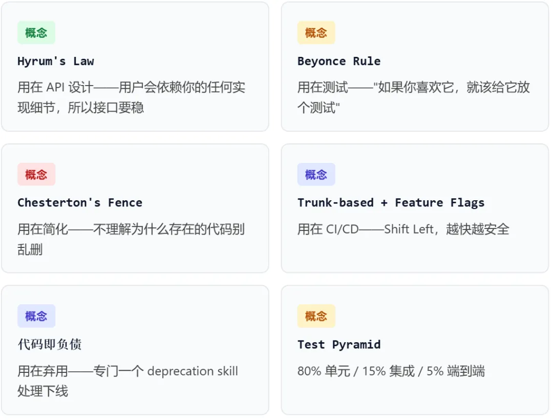Open the Test Pyramid heading
Image resolution: width=553 pixels, height=420 pixels.
(339, 345)
